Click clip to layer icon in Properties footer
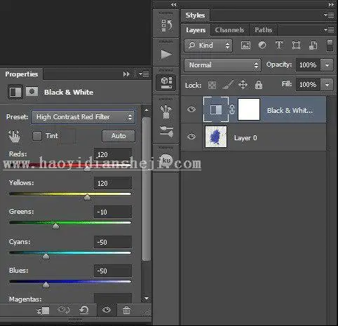The width and height of the screenshot is (338, 326). click(x=43, y=311)
